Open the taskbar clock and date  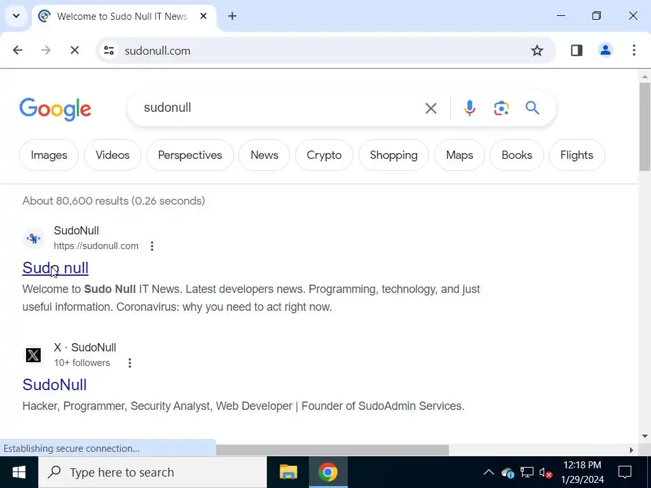tap(582, 472)
